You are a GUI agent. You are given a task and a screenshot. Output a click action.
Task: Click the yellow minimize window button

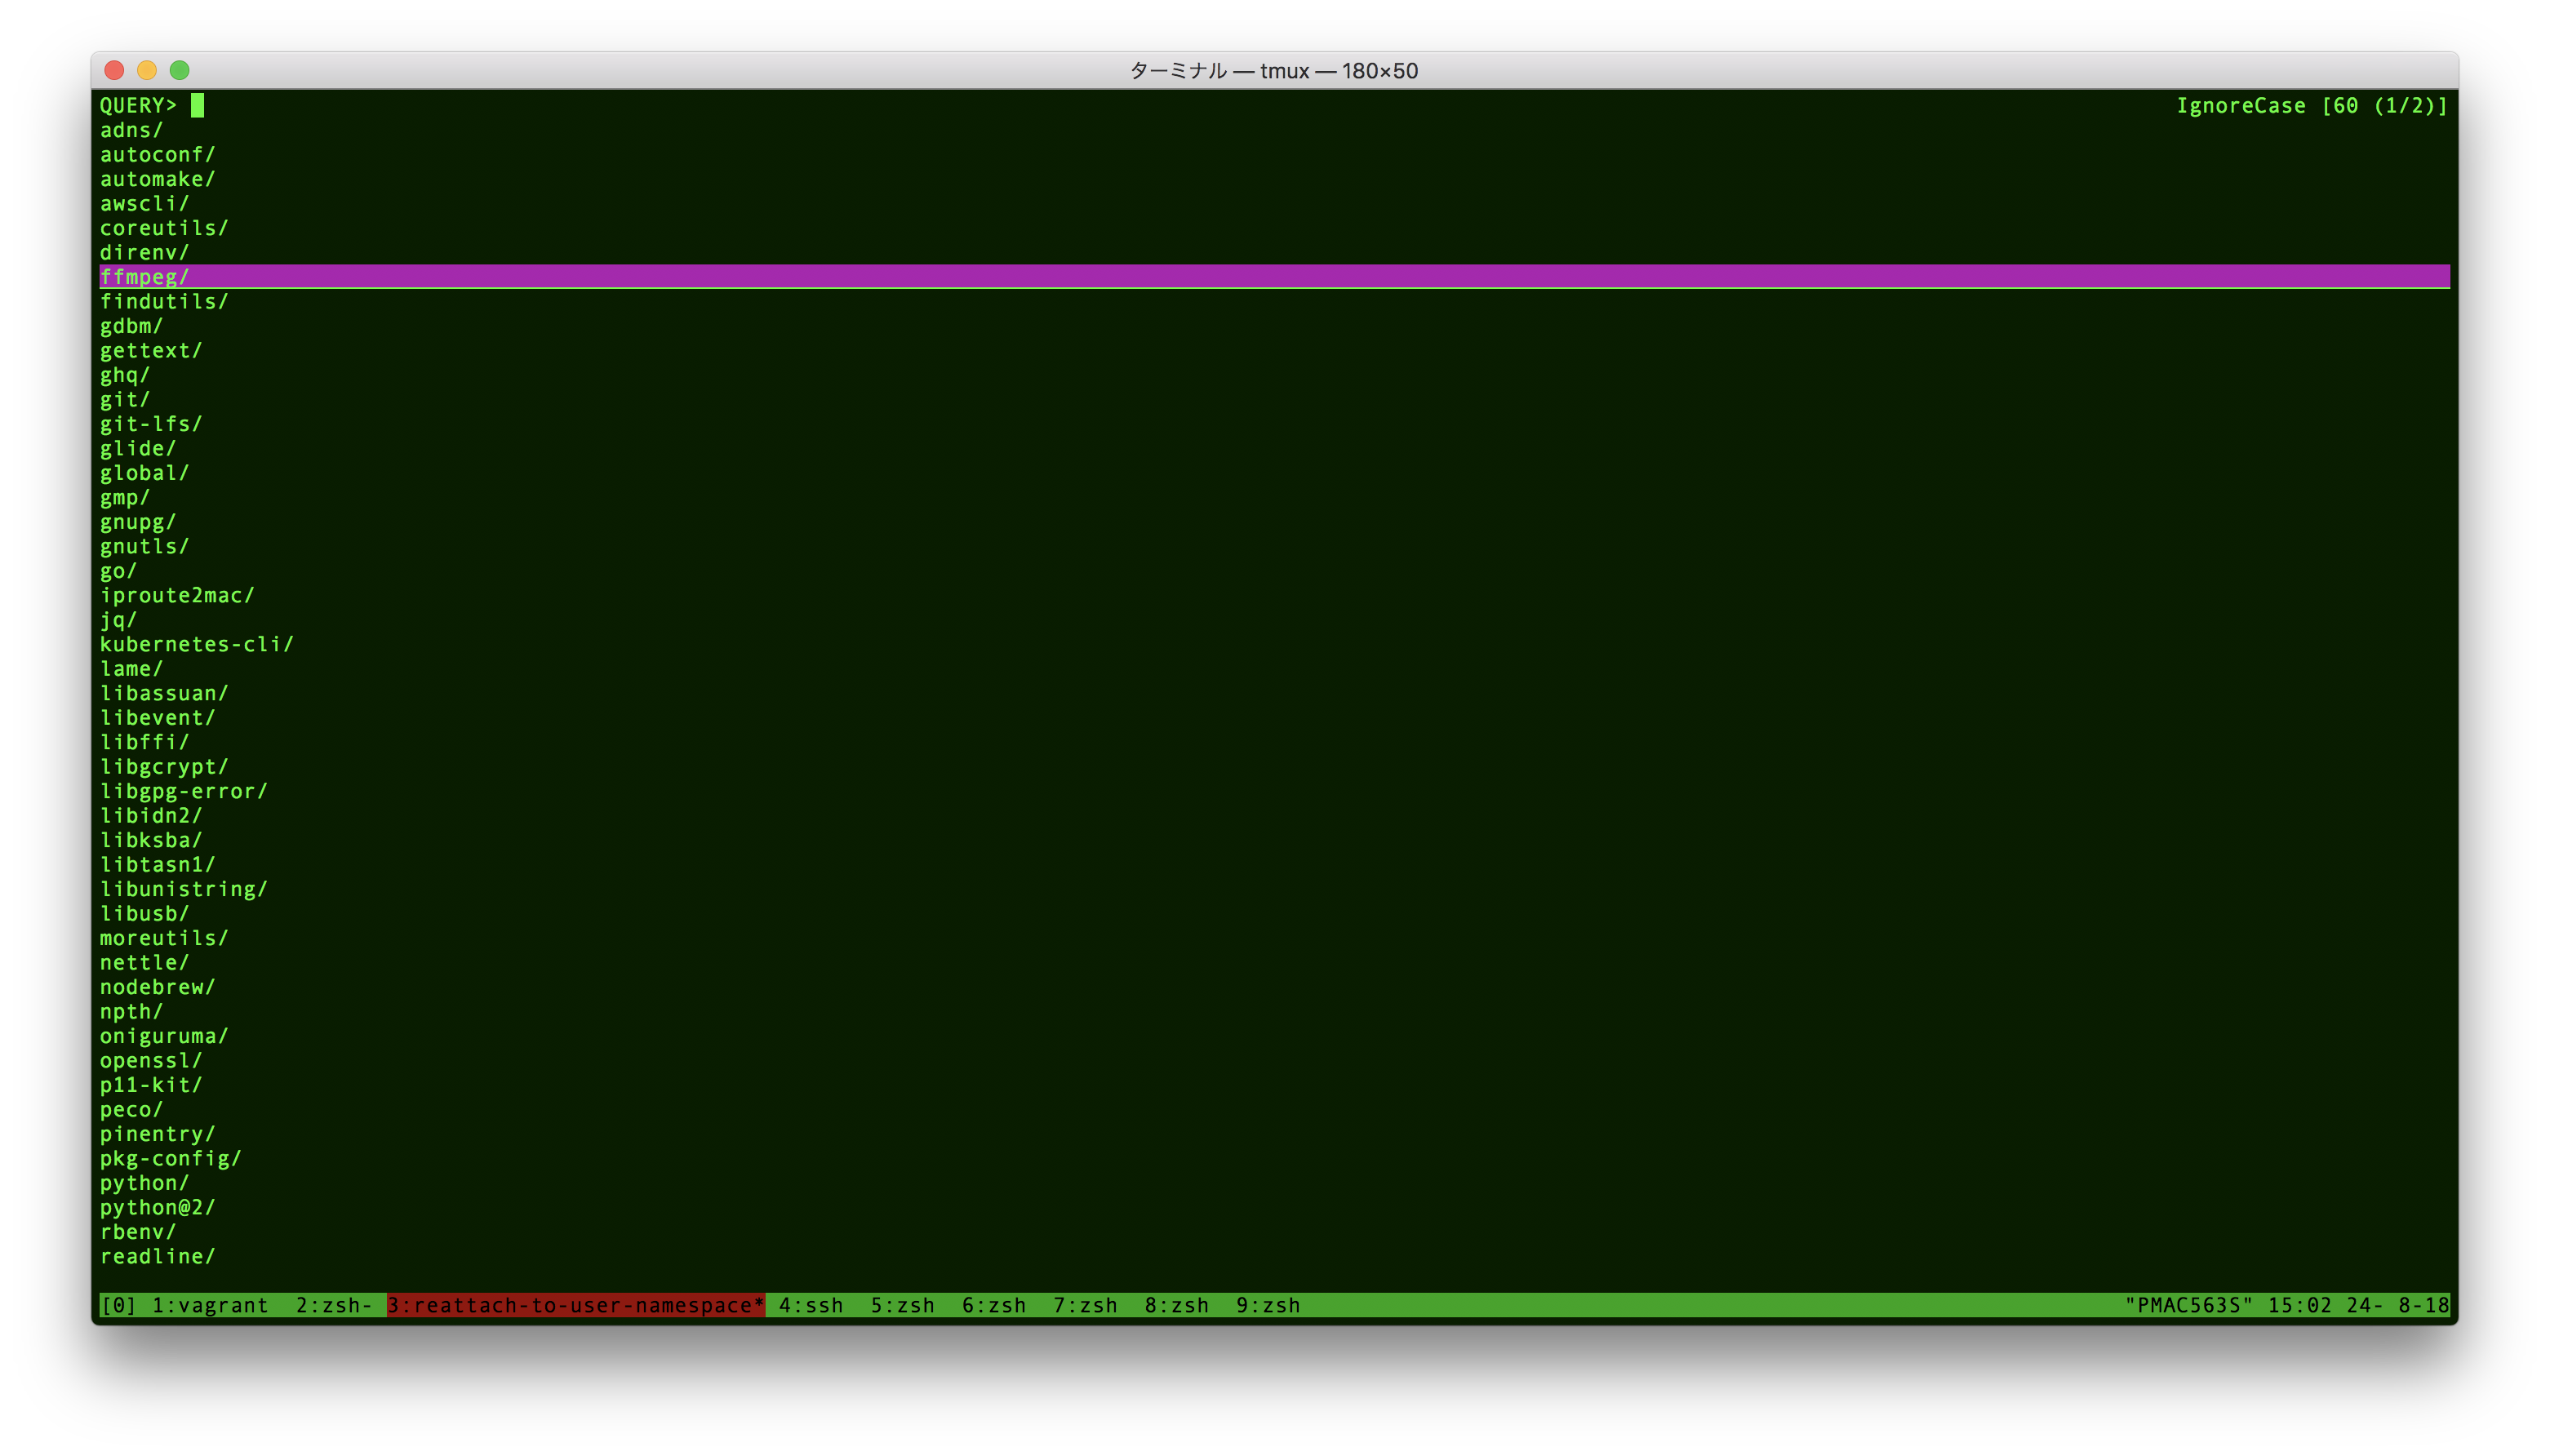[147, 70]
